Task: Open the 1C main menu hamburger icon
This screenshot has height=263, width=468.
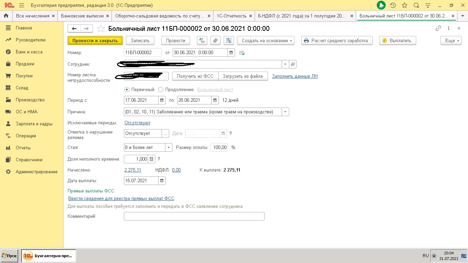Action: (22, 5)
